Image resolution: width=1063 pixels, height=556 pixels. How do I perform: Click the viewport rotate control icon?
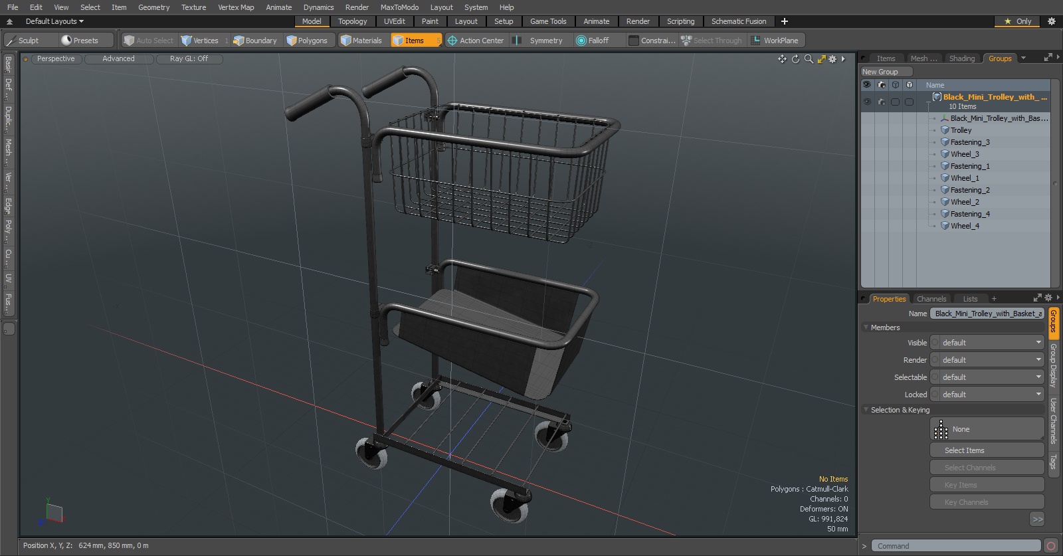pos(795,59)
